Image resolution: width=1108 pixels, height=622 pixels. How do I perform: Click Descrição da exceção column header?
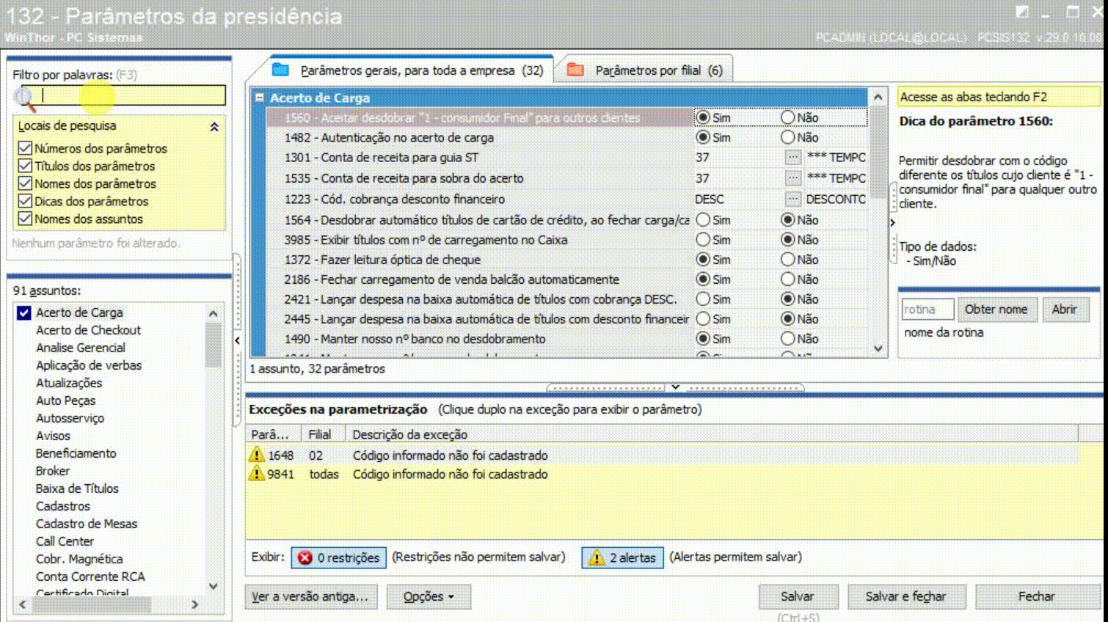click(712, 434)
